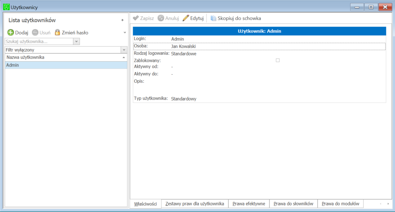Click the green Użytkownicy window icon
This screenshot has width=395, height=212.
[6, 7]
